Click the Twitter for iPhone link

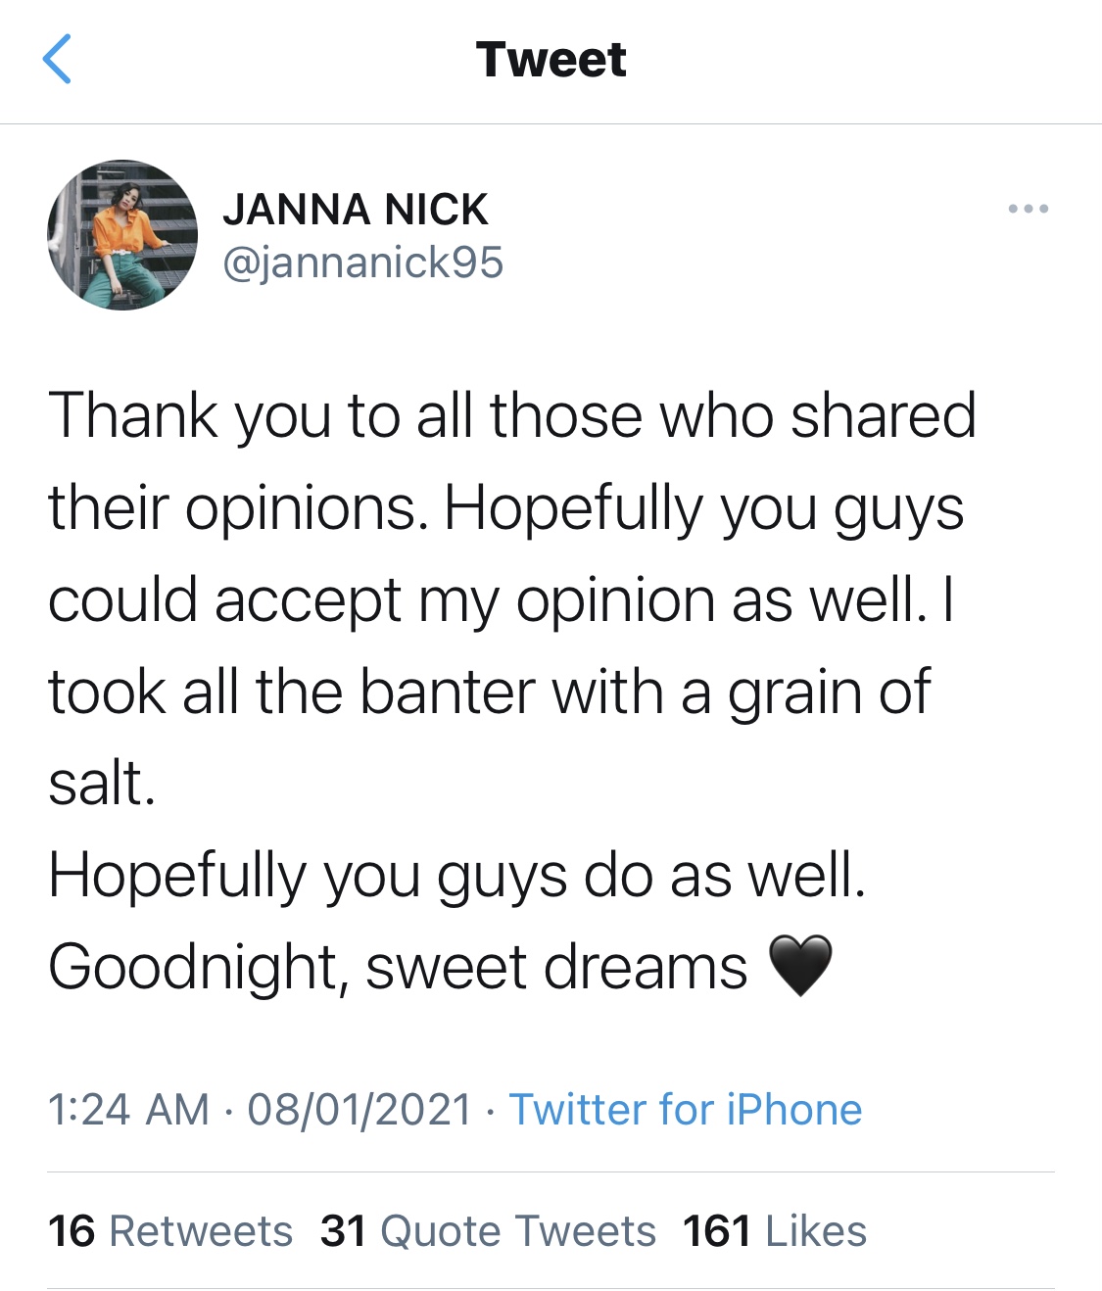(x=685, y=1110)
